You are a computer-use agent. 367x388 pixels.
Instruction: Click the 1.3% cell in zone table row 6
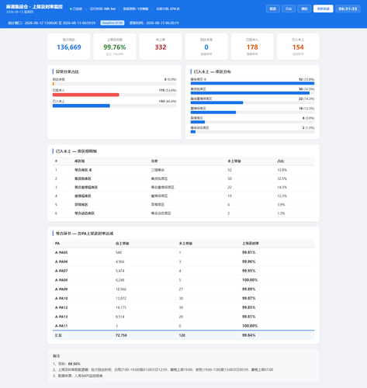(x=281, y=213)
